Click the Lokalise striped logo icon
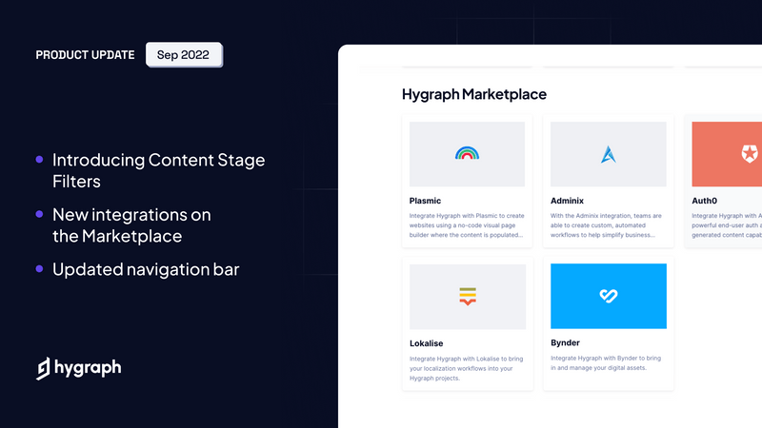Image resolution: width=762 pixels, height=428 pixels. tap(467, 296)
